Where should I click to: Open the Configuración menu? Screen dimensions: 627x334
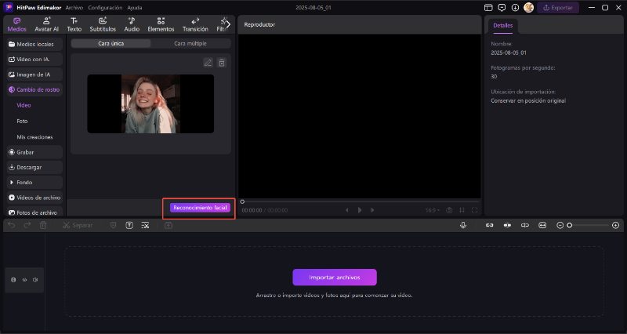tap(105, 8)
